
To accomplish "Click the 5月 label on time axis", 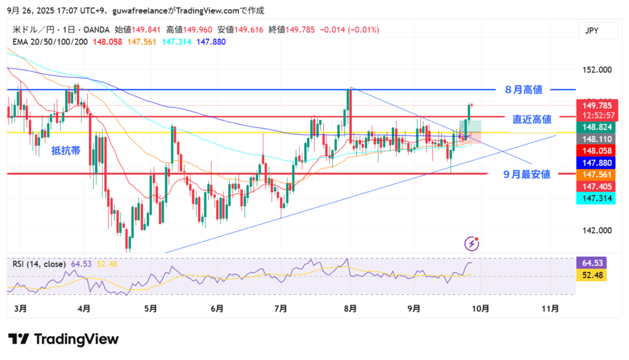I will tap(150, 308).
